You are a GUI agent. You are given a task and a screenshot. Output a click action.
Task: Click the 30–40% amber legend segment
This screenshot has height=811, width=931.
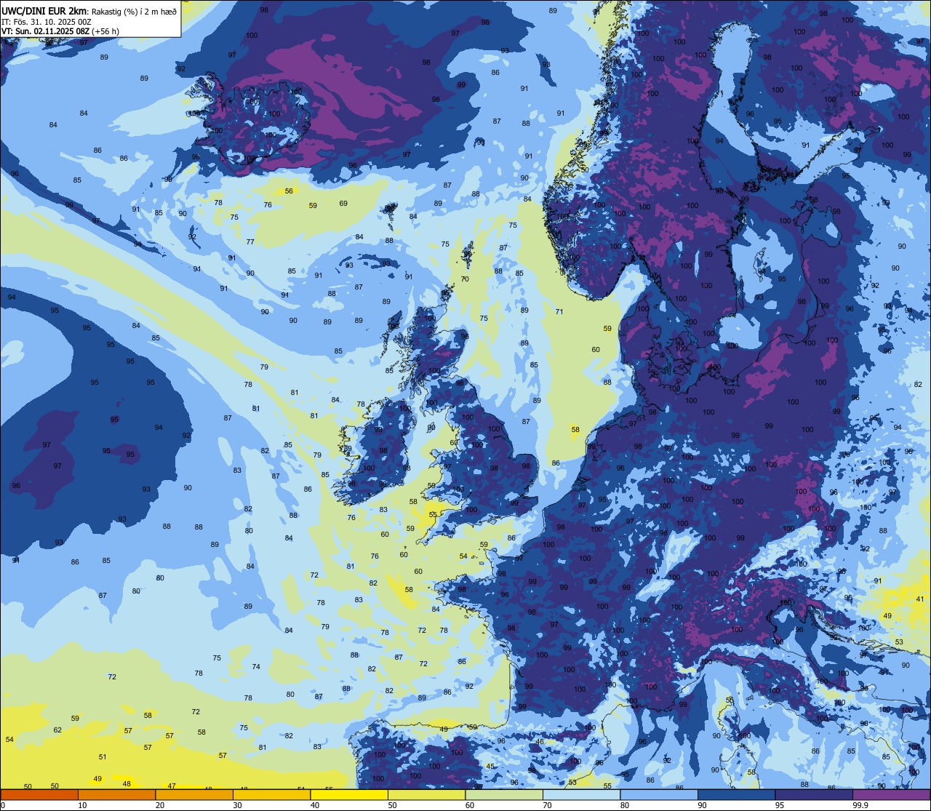[x=271, y=794]
